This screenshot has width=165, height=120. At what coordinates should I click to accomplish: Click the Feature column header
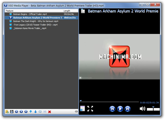(x=33, y=11)
